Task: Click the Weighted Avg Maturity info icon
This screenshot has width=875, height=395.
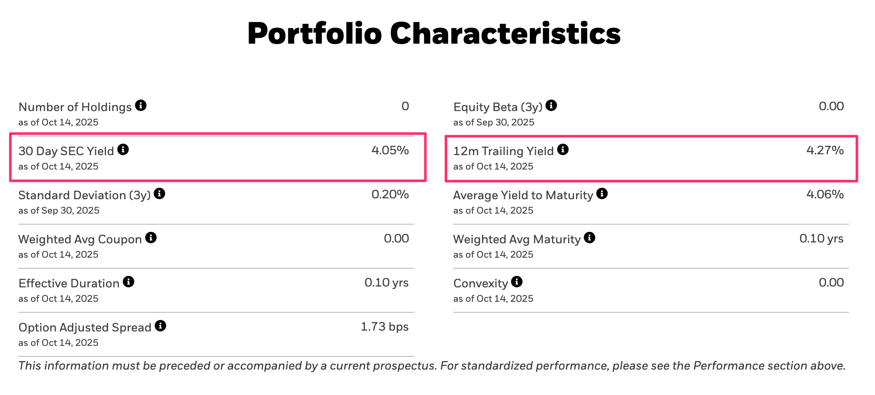Action: pos(589,238)
